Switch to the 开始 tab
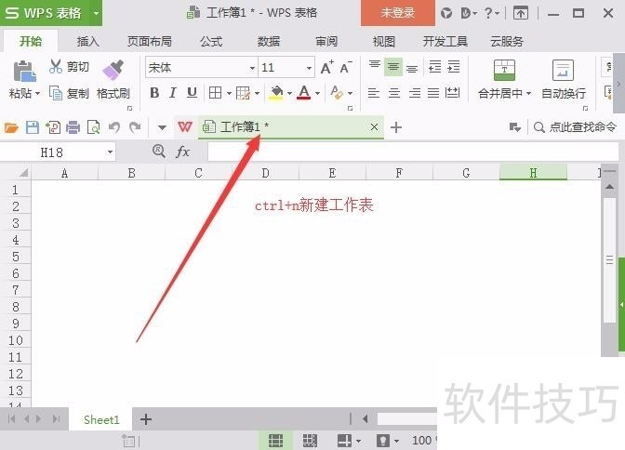This screenshot has width=625, height=450. pyautogui.click(x=31, y=42)
